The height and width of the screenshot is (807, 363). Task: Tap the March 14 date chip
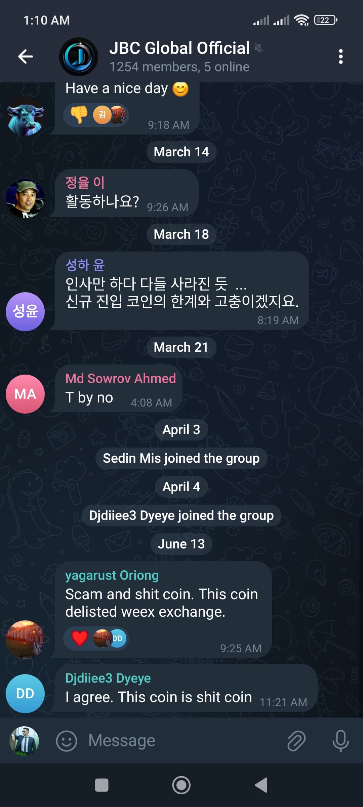click(181, 152)
